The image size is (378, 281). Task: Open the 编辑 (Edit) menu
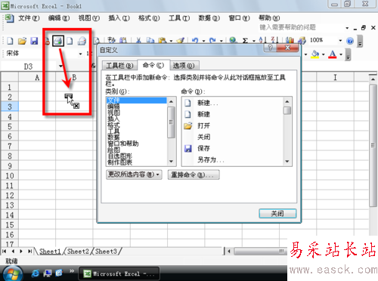[59, 18]
